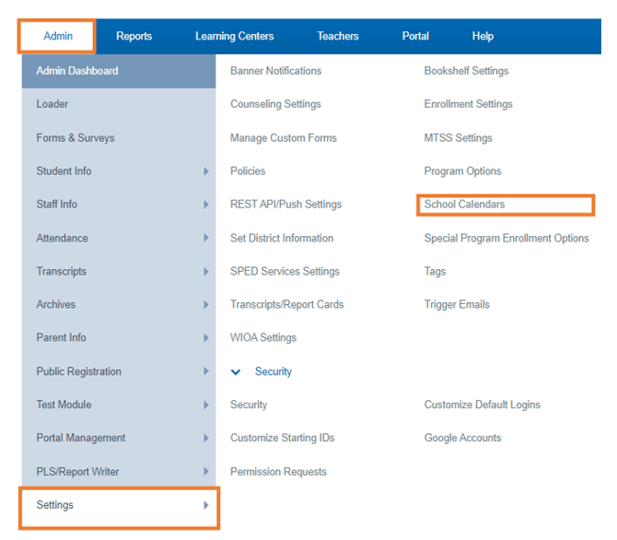Expand the Staff Info submenu arrow

[205, 205]
